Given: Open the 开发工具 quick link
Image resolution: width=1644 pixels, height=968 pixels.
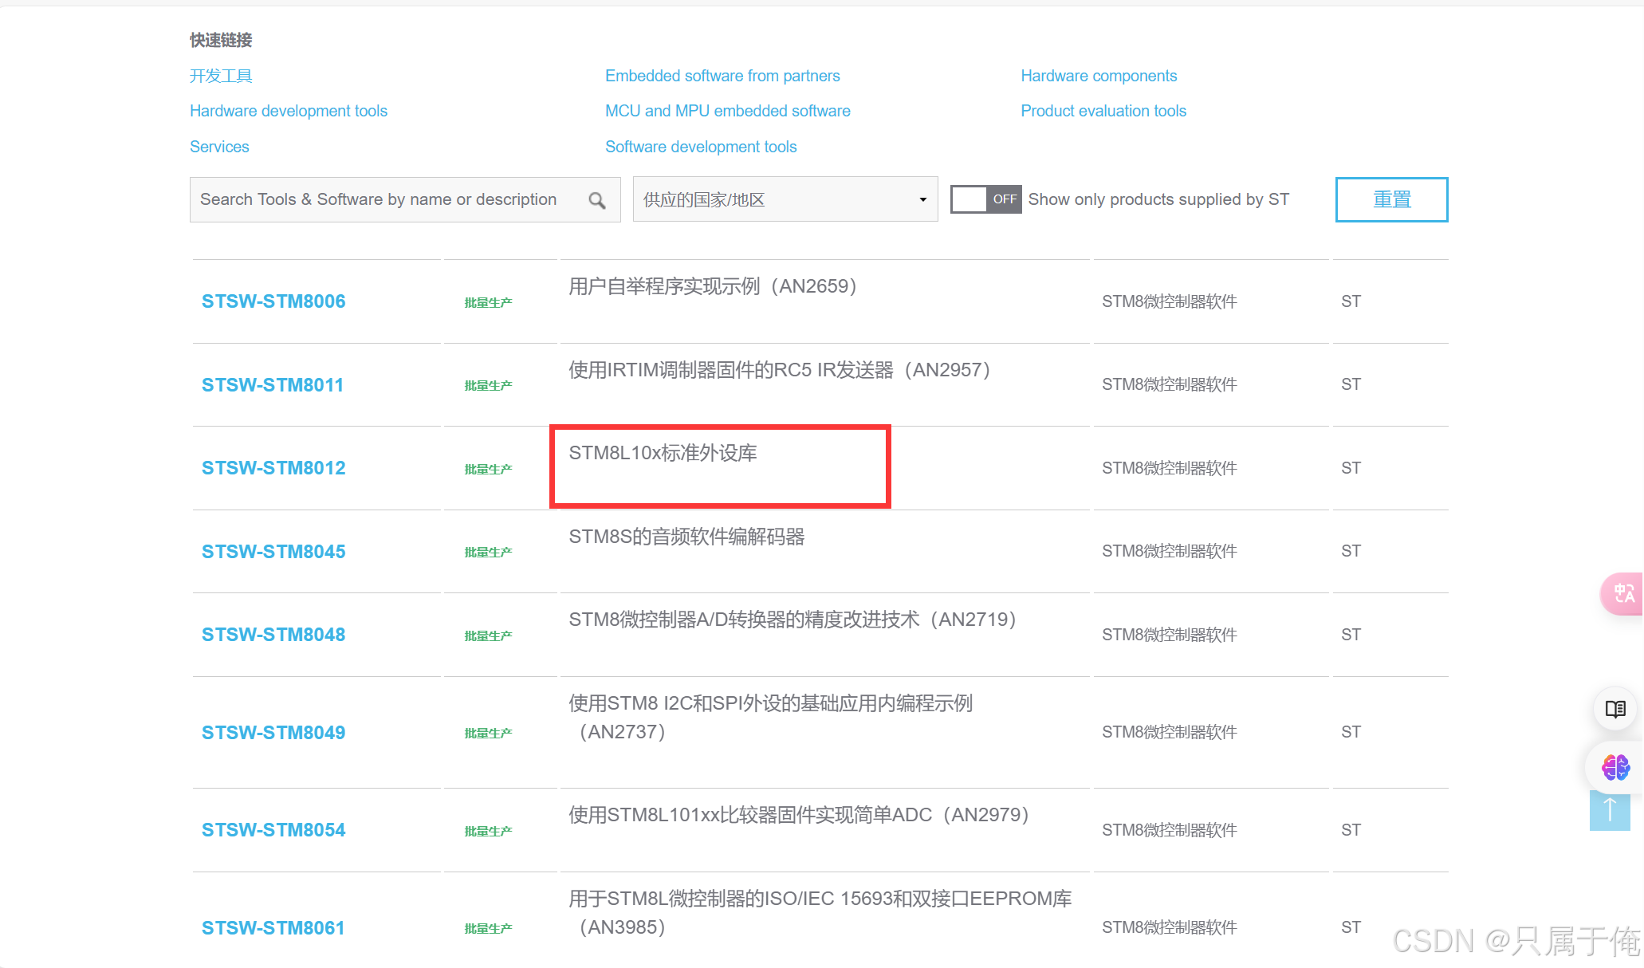Looking at the screenshot, I should pyautogui.click(x=221, y=76).
